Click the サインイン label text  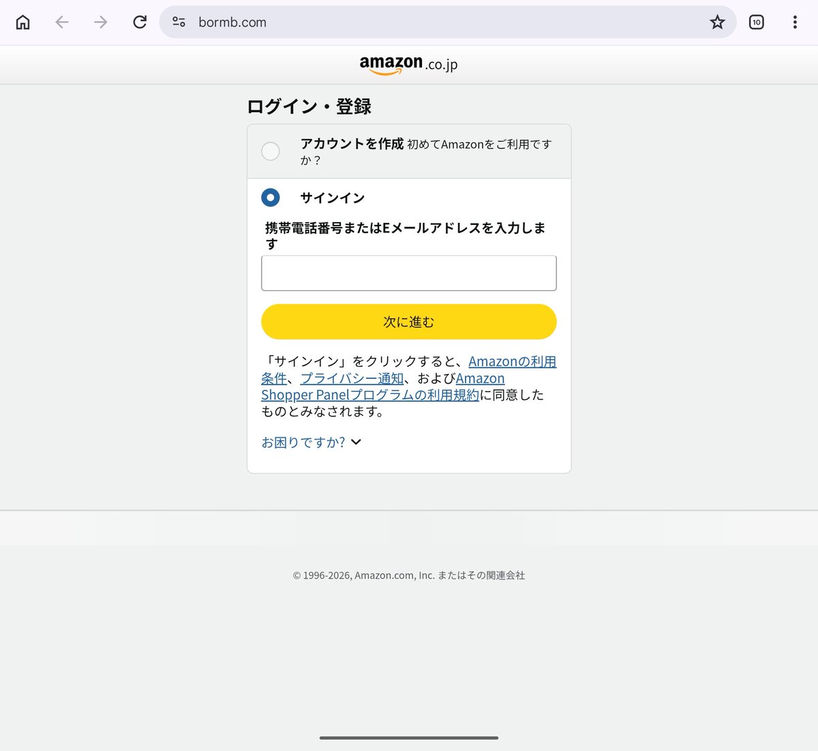pos(333,198)
